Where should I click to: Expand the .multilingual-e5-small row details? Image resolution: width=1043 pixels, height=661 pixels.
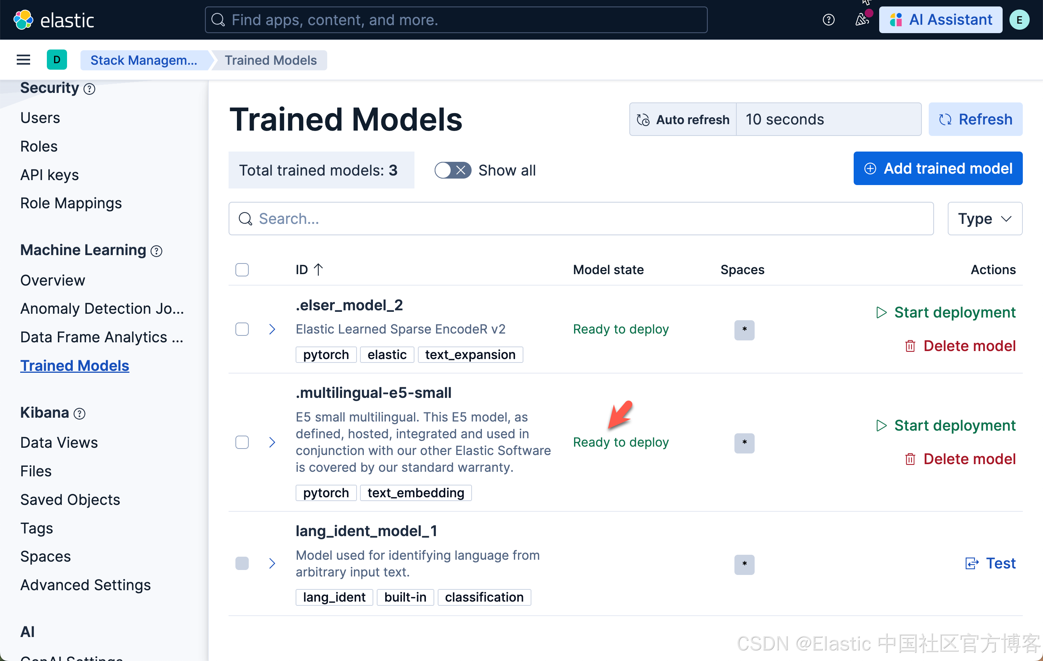tap(272, 442)
